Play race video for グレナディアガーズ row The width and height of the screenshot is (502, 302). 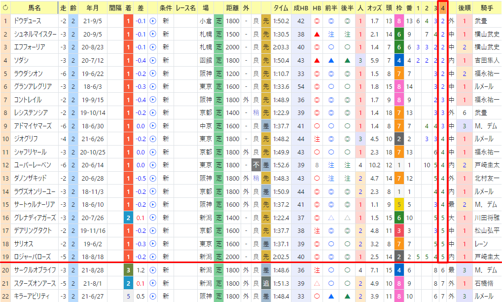(153, 218)
